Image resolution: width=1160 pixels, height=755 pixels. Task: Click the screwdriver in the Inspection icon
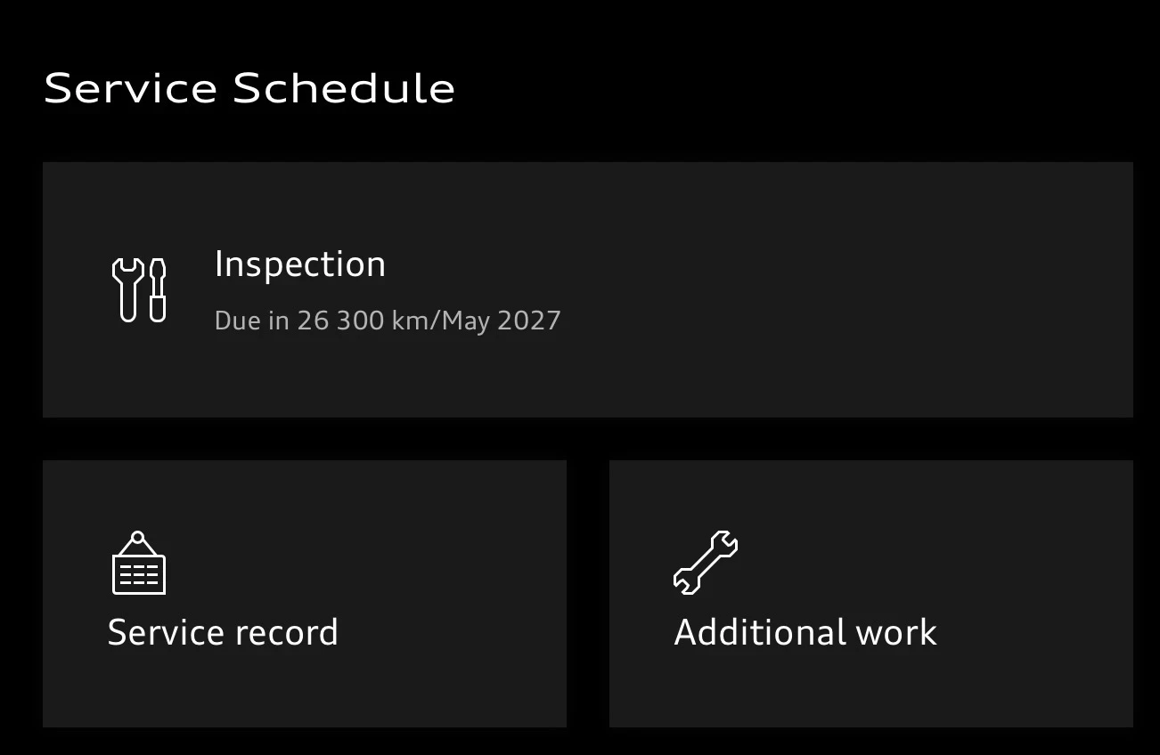(158, 289)
